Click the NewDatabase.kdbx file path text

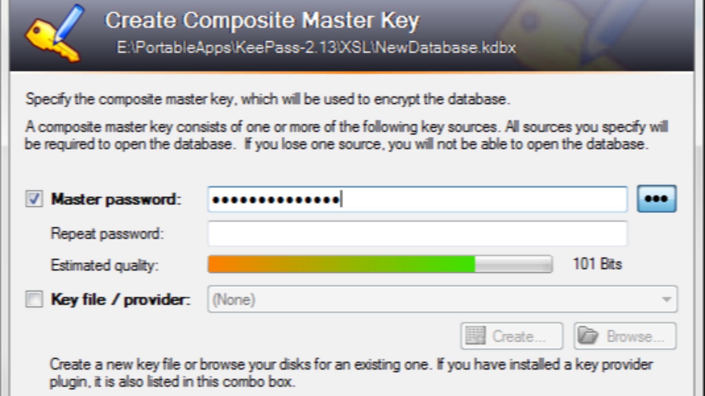click(316, 48)
